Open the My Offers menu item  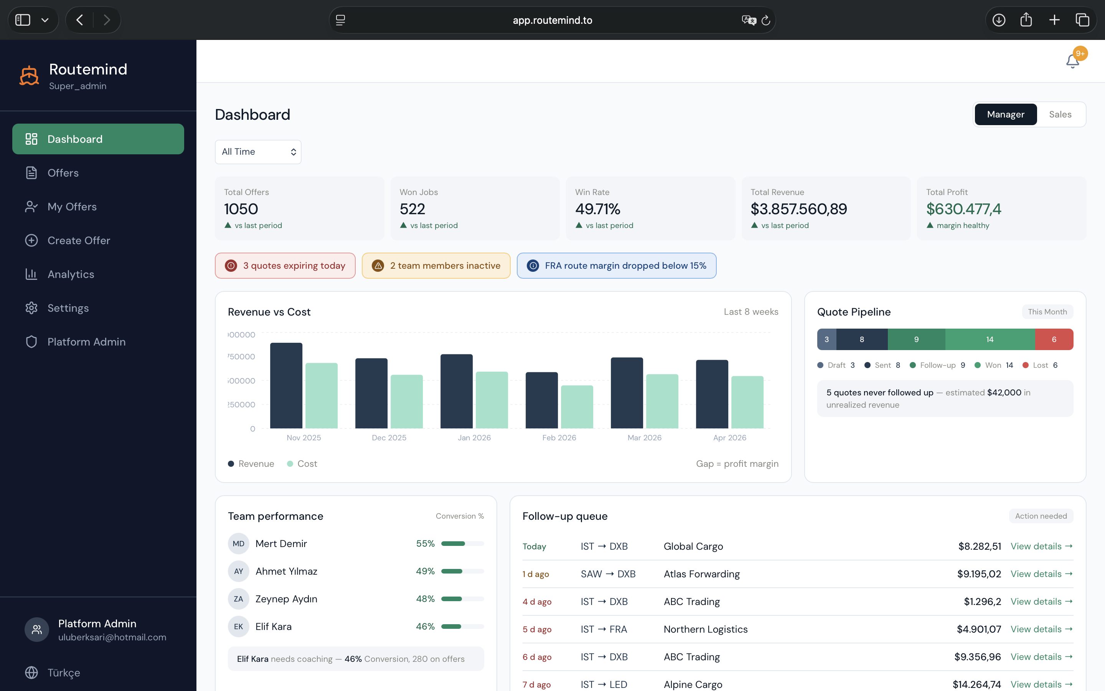[98, 207]
